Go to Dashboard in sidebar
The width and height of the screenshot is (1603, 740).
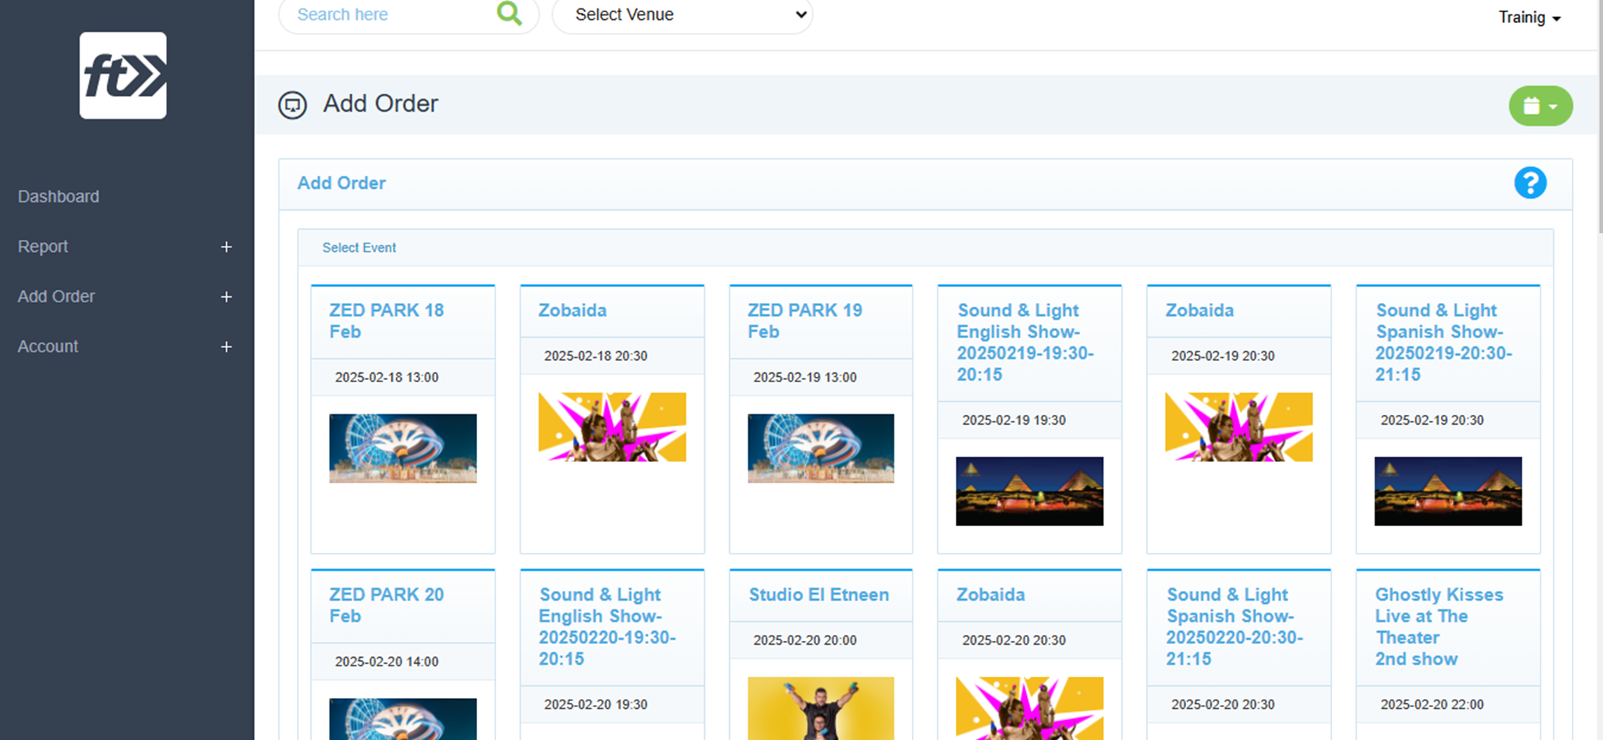pyautogui.click(x=59, y=196)
